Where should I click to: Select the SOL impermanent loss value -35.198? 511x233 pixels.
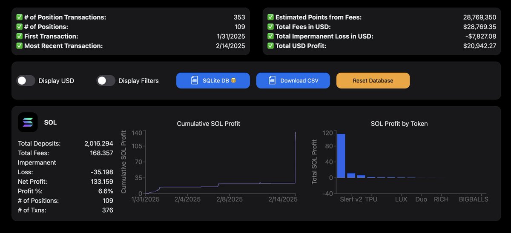click(x=102, y=172)
